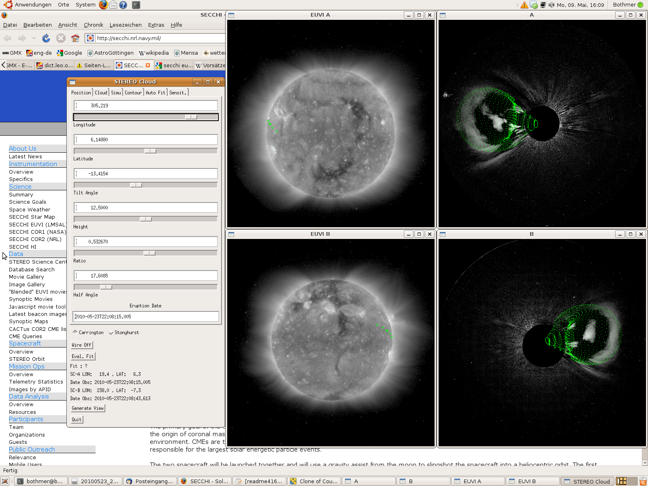Open the Public Outreach link
The height and width of the screenshot is (486, 648).
(x=32, y=450)
